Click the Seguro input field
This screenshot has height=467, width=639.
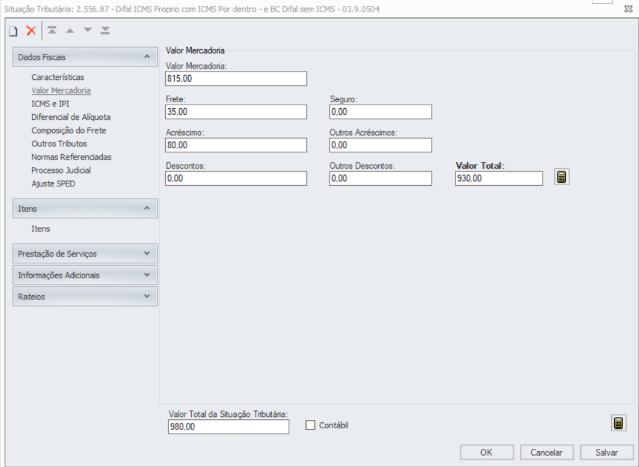[381, 112]
